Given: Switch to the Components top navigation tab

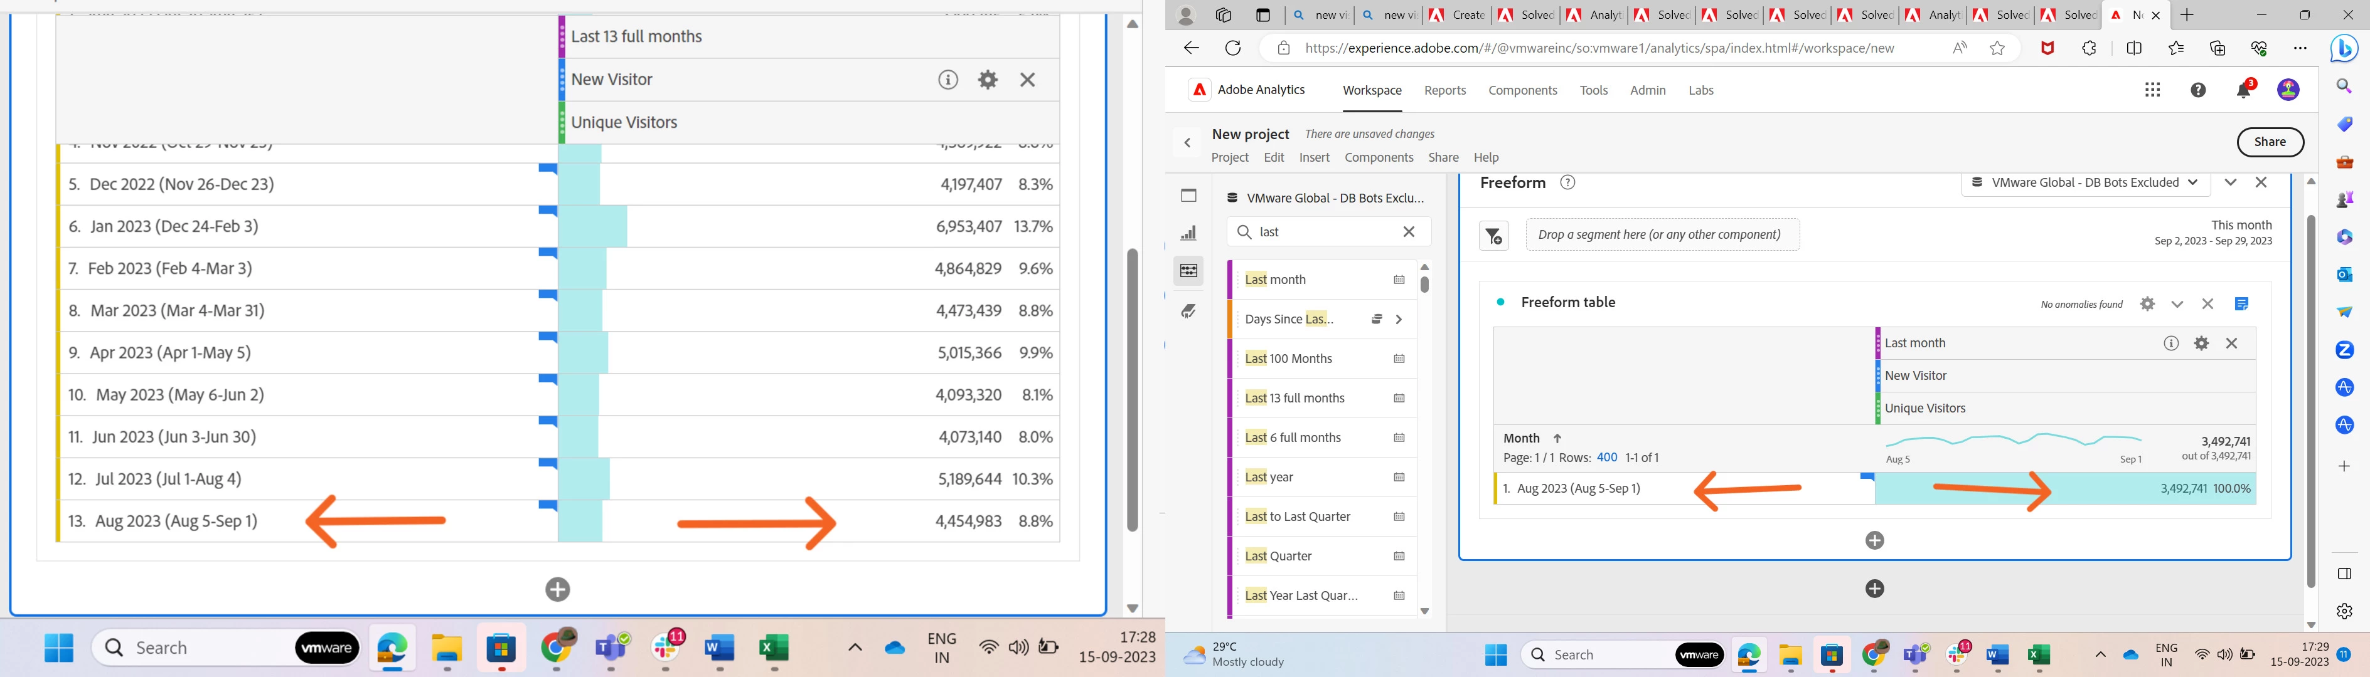Looking at the screenshot, I should [1523, 90].
